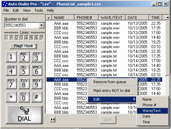Toggle line 1 indicator
This screenshot has height=129, width=171.
[12, 38]
